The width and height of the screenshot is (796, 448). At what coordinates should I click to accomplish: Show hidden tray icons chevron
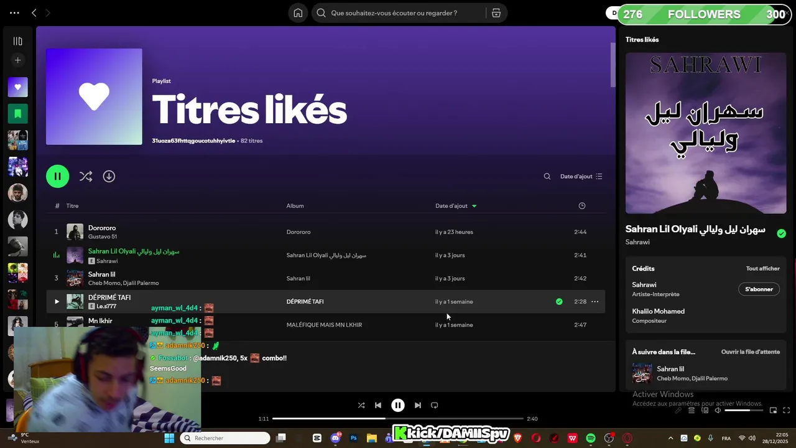[670, 438]
